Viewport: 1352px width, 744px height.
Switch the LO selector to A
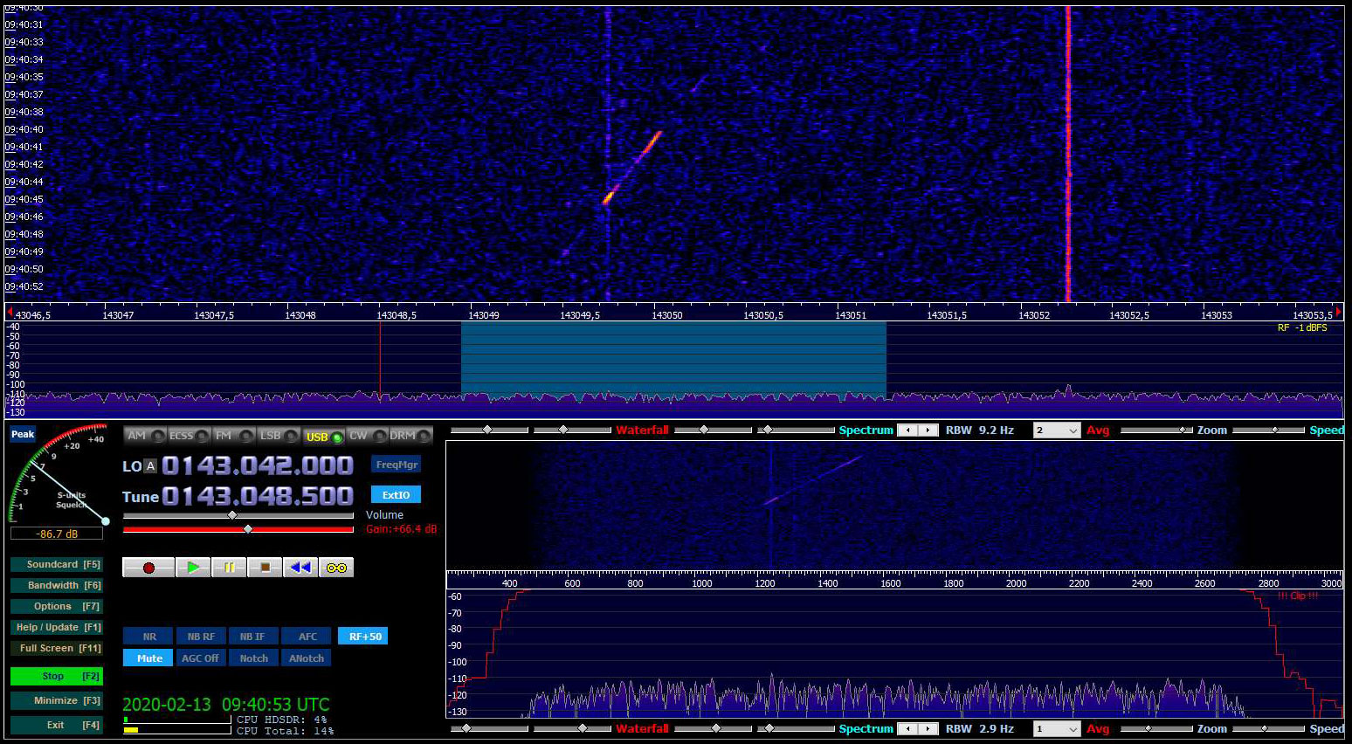(x=150, y=466)
